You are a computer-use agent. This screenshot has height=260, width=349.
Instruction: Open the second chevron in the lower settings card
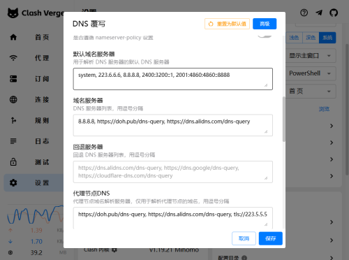click(x=332, y=240)
